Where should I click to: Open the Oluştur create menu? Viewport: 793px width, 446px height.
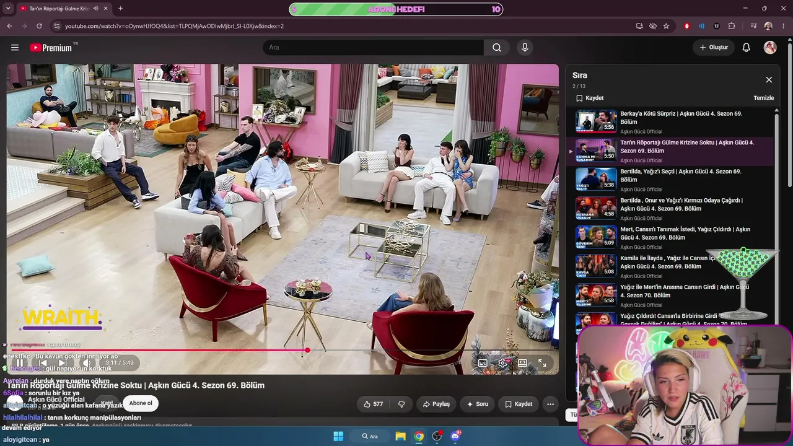[714, 48]
